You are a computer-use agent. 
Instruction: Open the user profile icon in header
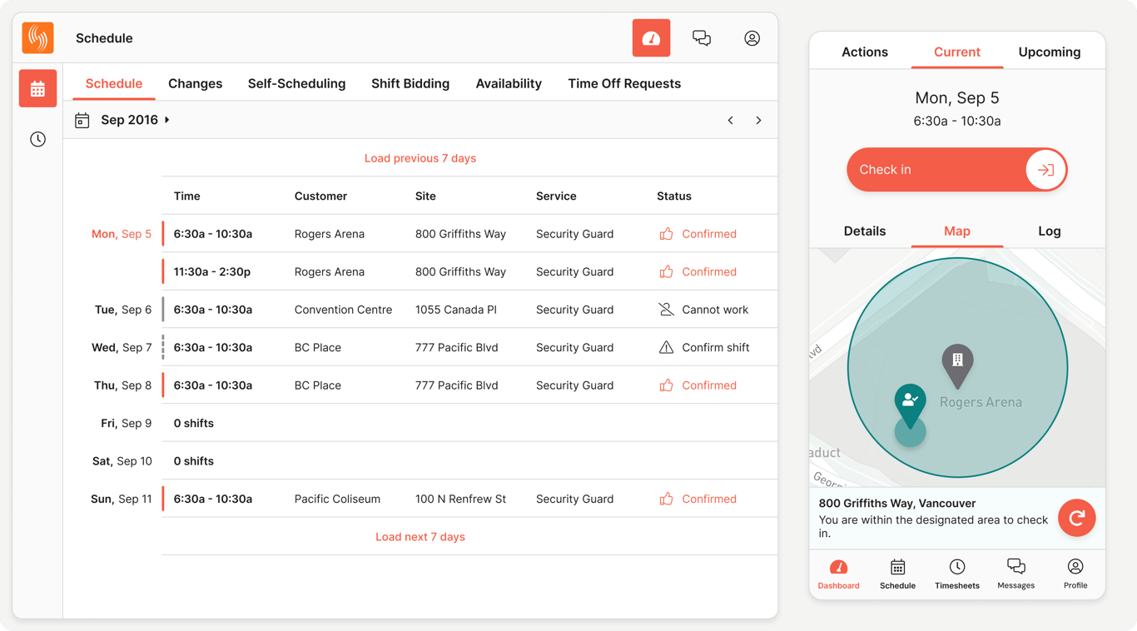[x=752, y=38]
